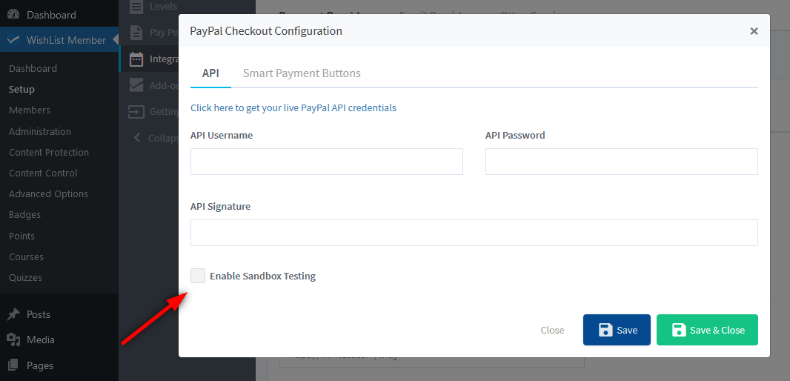Click the Posts pin icon
The height and width of the screenshot is (381, 790).
(x=14, y=314)
